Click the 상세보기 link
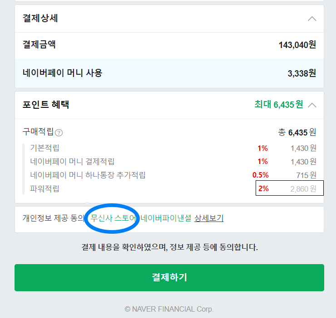This screenshot has width=336, height=318. coord(209,218)
